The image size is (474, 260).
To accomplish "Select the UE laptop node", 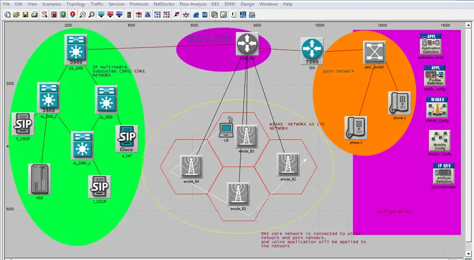I will pyautogui.click(x=226, y=127).
